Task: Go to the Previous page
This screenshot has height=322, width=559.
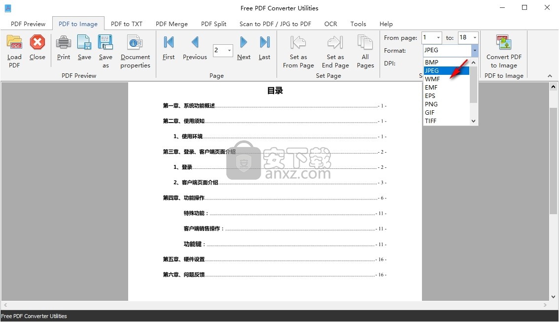Action: [x=195, y=42]
